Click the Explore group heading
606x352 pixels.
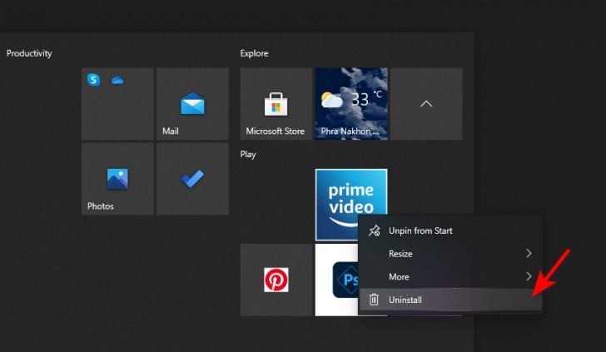(x=254, y=53)
